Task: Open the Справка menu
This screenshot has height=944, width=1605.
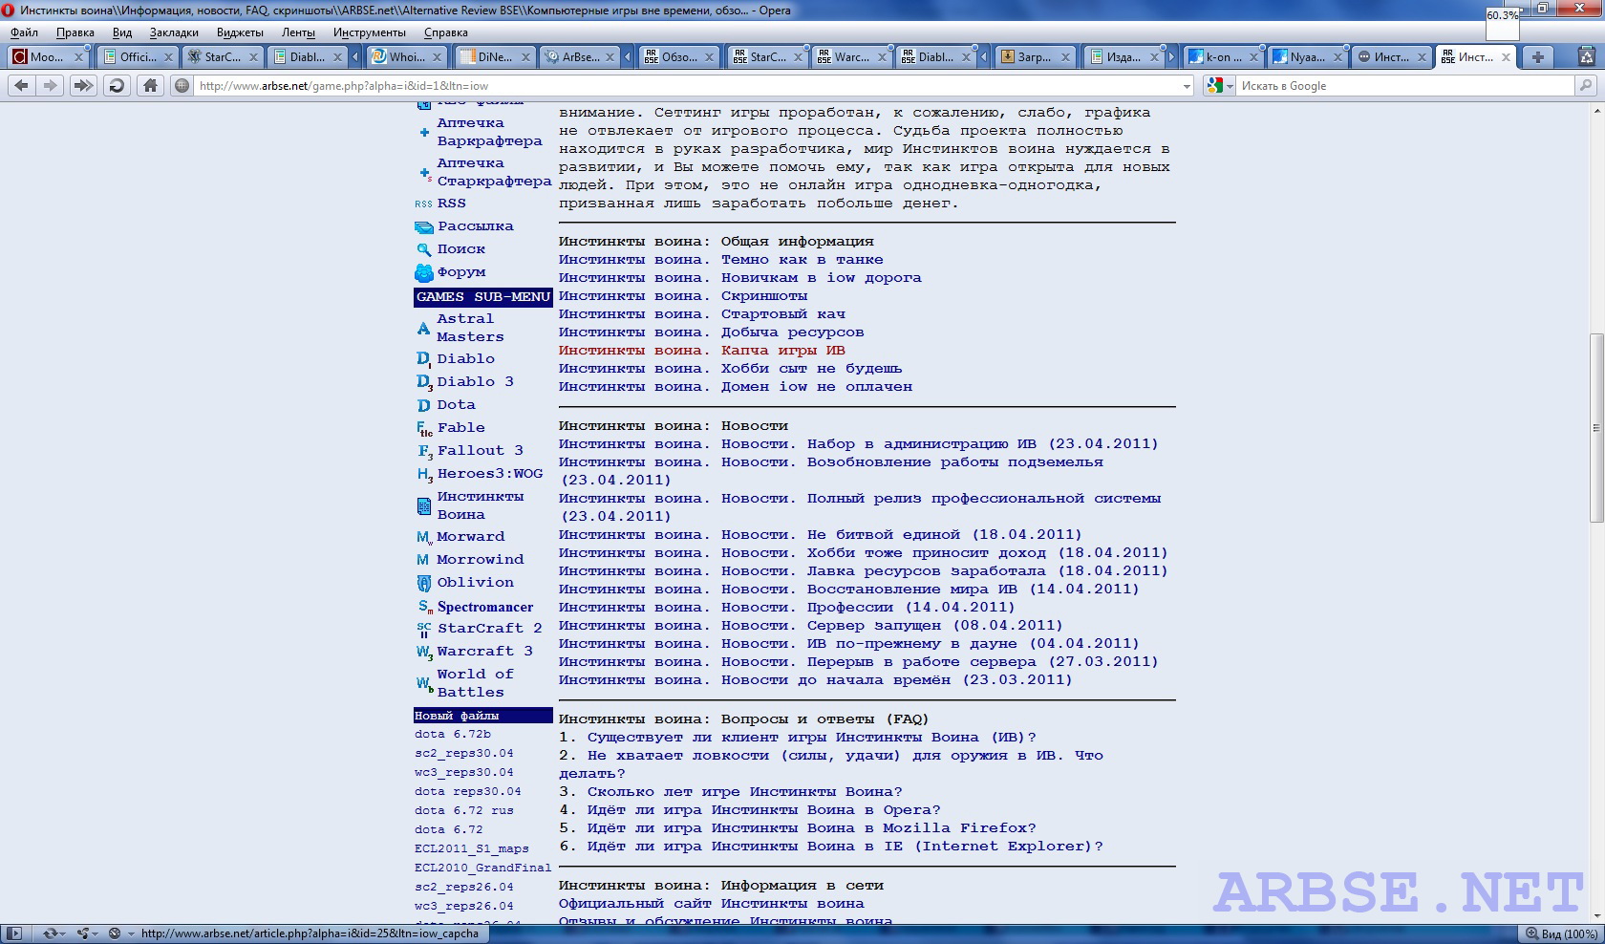Action: click(446, 32)
